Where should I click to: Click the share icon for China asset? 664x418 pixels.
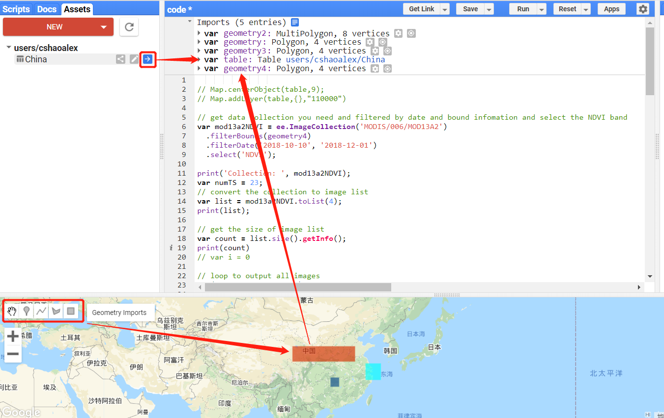pyautogui.click(x=121, y=58)
